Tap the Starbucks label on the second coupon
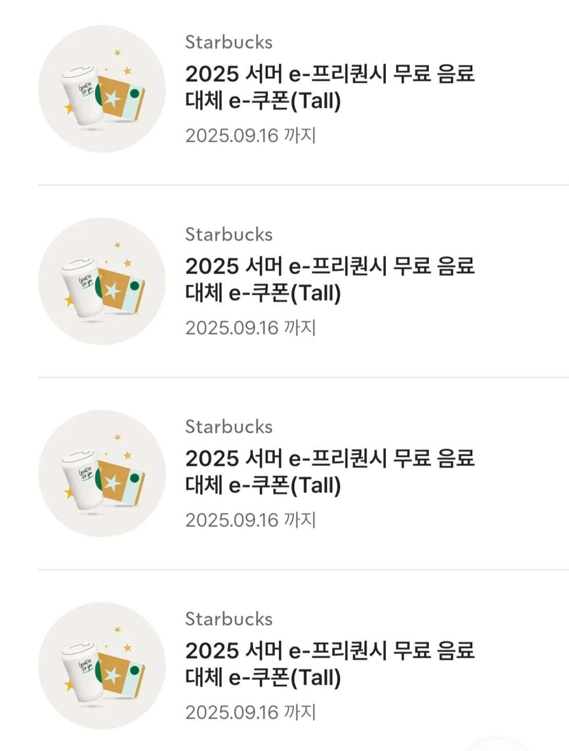The width and height of the screenshot is (569, 751). point(229,234)
